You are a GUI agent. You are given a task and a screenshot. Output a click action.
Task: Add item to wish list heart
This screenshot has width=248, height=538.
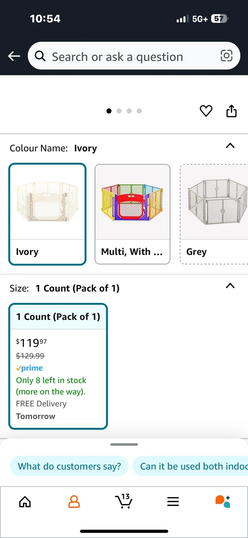coord(206,111)
